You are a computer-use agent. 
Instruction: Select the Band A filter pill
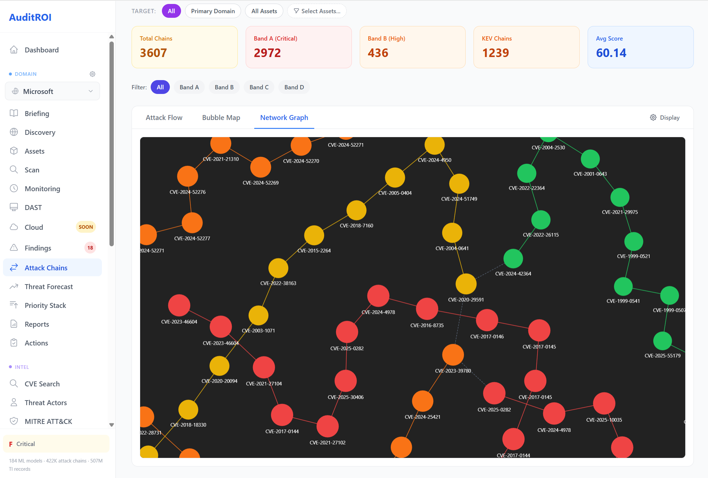(189, 87)
